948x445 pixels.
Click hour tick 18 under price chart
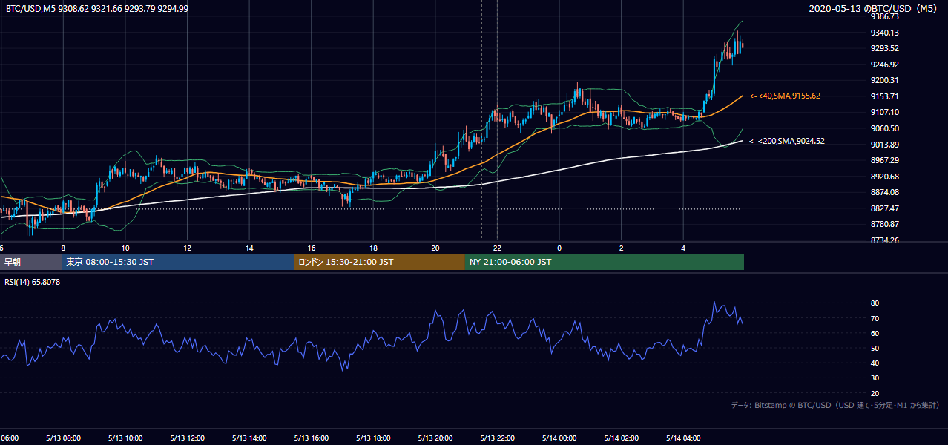coord(373,248)
